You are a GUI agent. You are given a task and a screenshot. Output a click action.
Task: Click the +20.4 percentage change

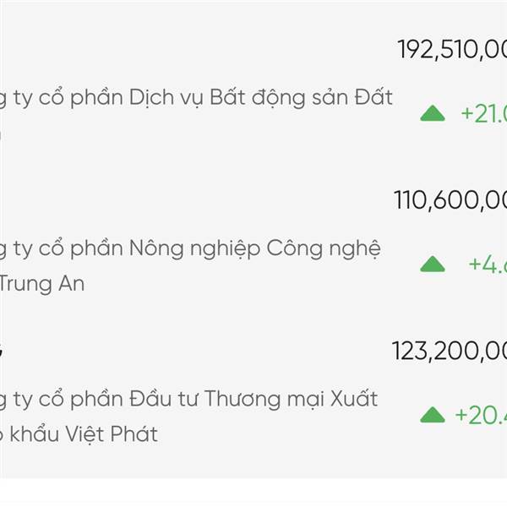click(x=481, y=415)
